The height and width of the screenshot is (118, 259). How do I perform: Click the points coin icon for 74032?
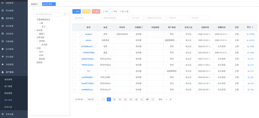pyautogui.click(x=248, y=34)
